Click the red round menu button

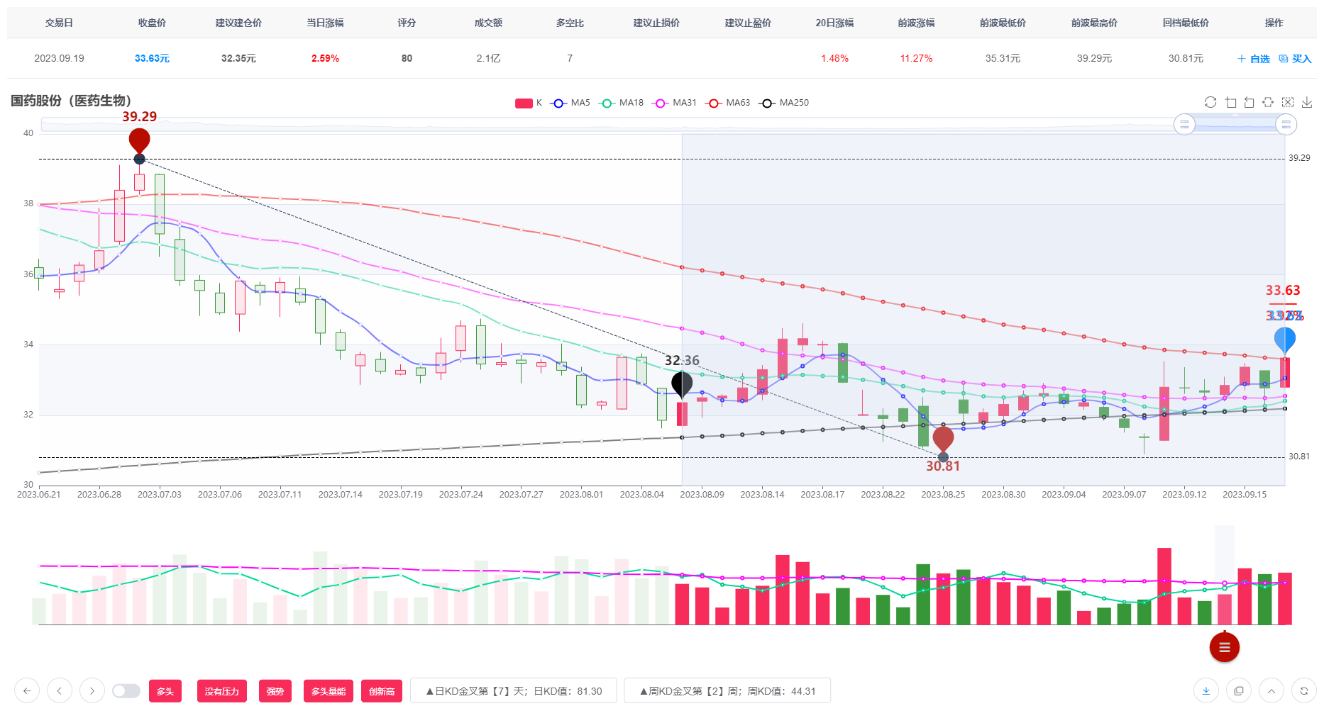point(1225,647)
